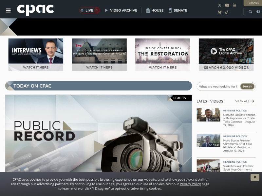
Task: Visit the CPAC LinkedIn icon
Action: [234, 5]
